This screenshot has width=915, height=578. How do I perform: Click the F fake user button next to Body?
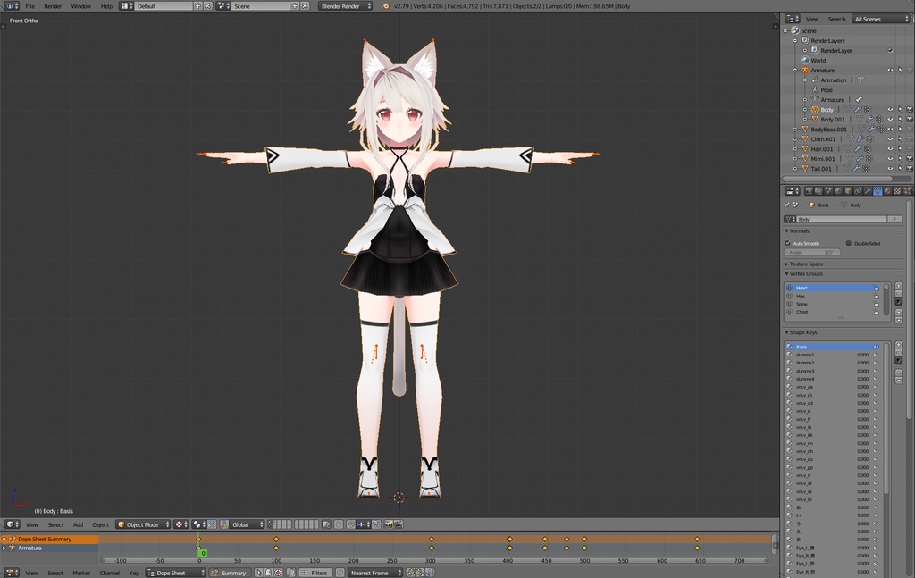click(894, 219)
